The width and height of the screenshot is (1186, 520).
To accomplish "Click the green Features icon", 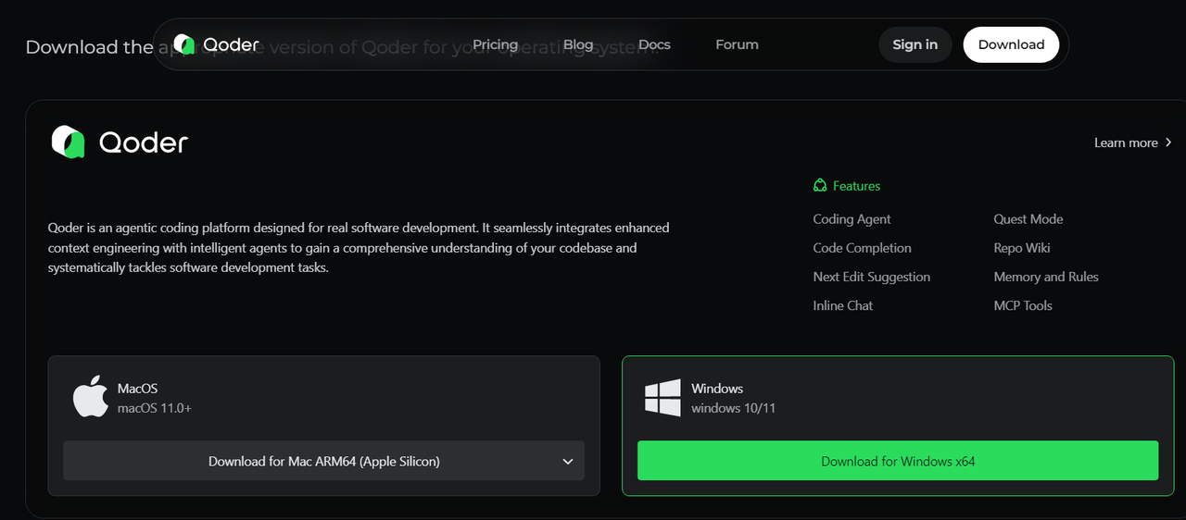I will click(x=820, y=186).
